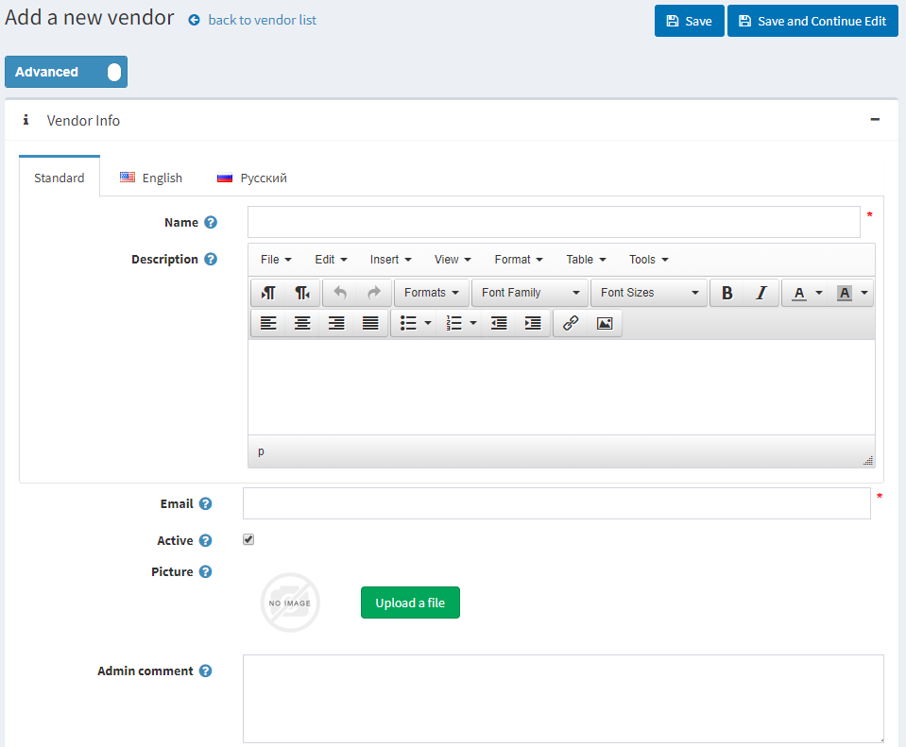
Task: Click the increase indent icon
Action: 533,323
